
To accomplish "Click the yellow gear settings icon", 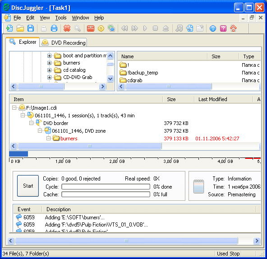I will click(101, 28).
